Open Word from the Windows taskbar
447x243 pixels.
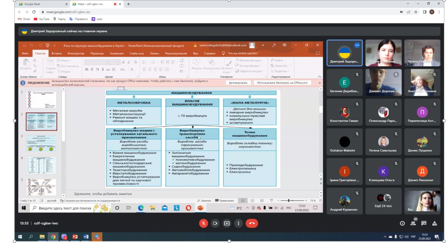pos(86,237)
